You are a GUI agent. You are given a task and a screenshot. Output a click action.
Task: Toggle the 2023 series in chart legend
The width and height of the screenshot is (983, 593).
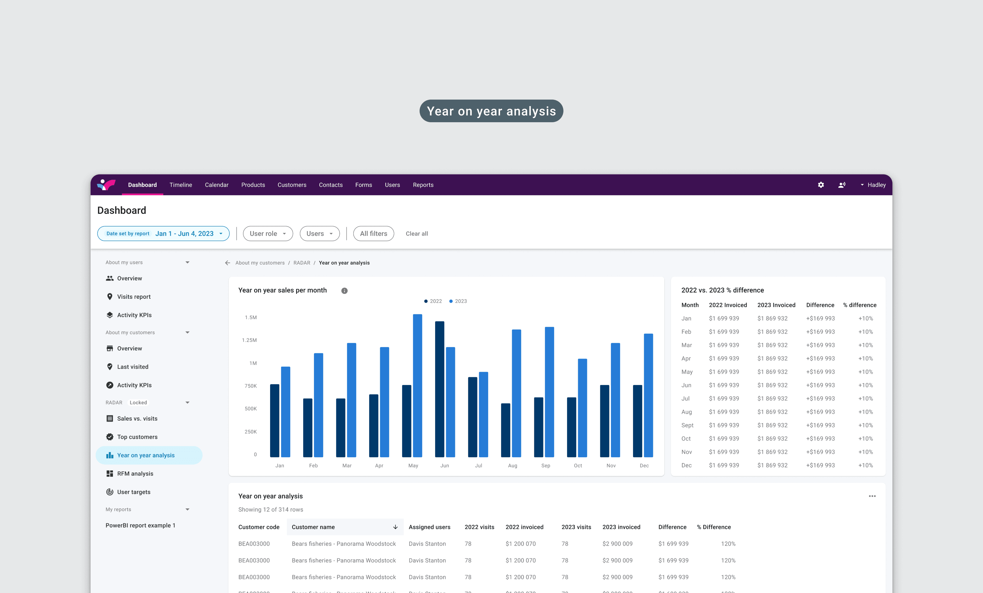458,301
